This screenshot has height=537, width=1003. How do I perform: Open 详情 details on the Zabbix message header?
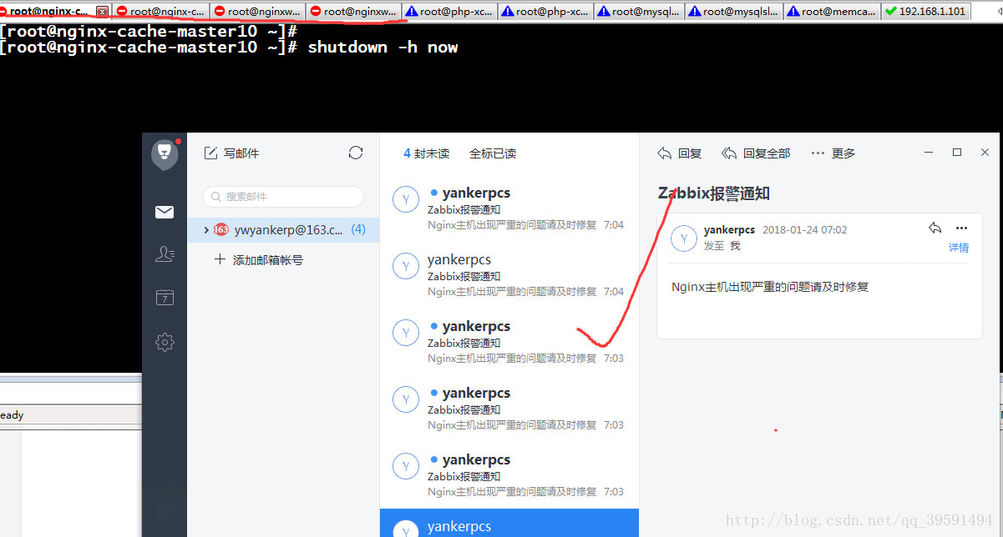pos(958,248)
